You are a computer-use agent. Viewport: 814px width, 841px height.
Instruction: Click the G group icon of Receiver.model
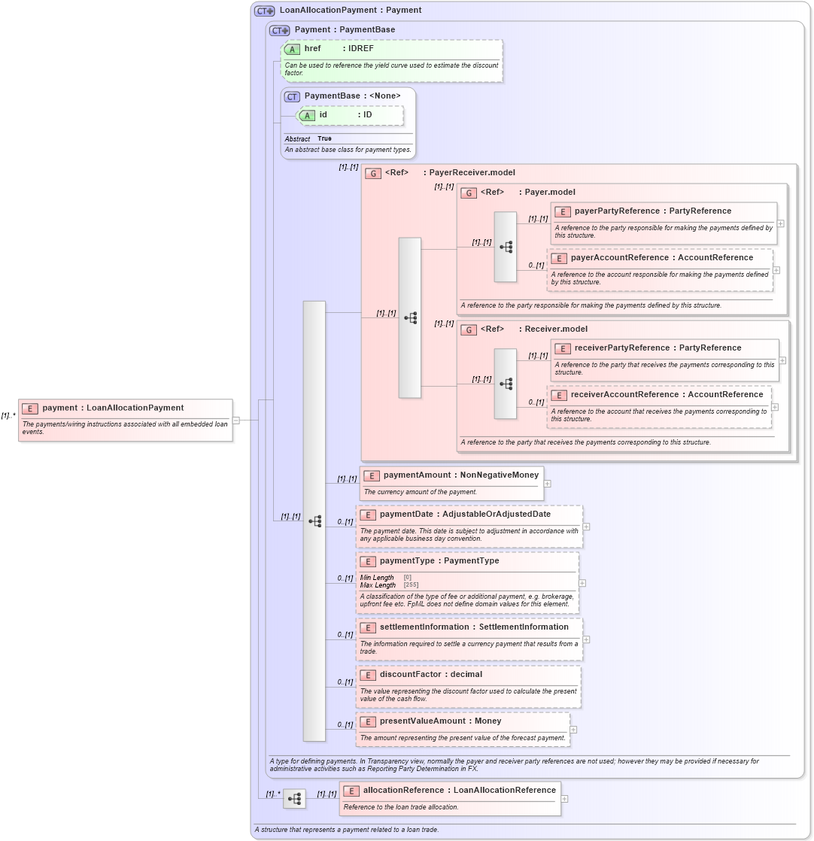pyautogui.click(x=467, y=329)
